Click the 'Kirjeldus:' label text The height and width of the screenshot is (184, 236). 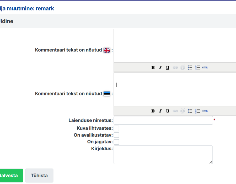point(102,149)
